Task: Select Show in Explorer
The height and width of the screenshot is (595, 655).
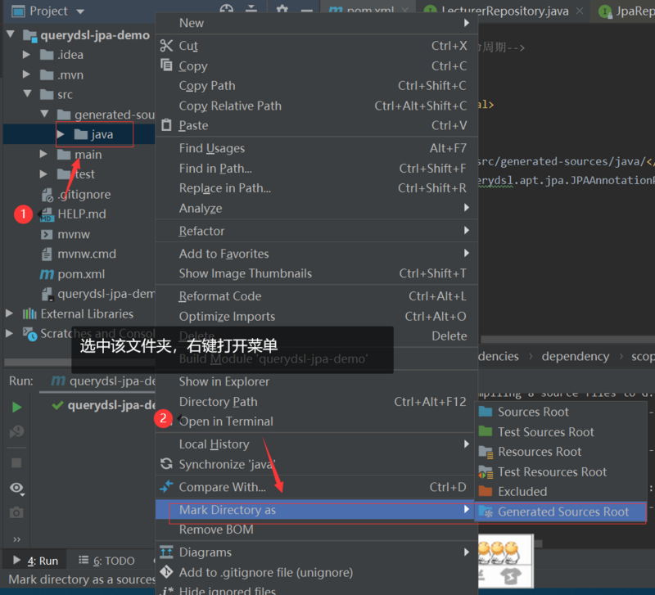Action: (x=317, y=381)
